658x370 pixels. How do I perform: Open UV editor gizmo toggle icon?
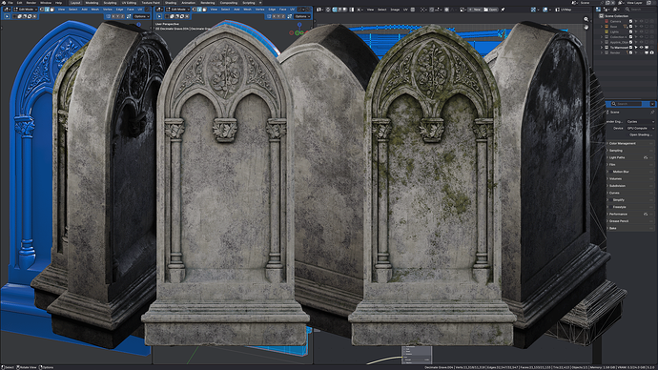click(533, 10)
